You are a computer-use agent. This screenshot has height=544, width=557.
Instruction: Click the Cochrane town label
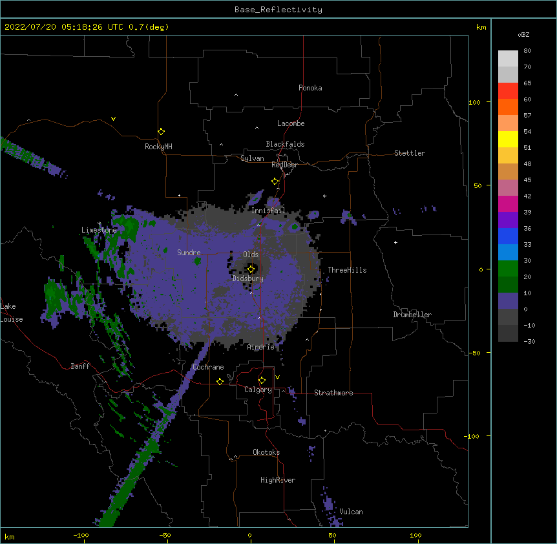tap(208, 367)
